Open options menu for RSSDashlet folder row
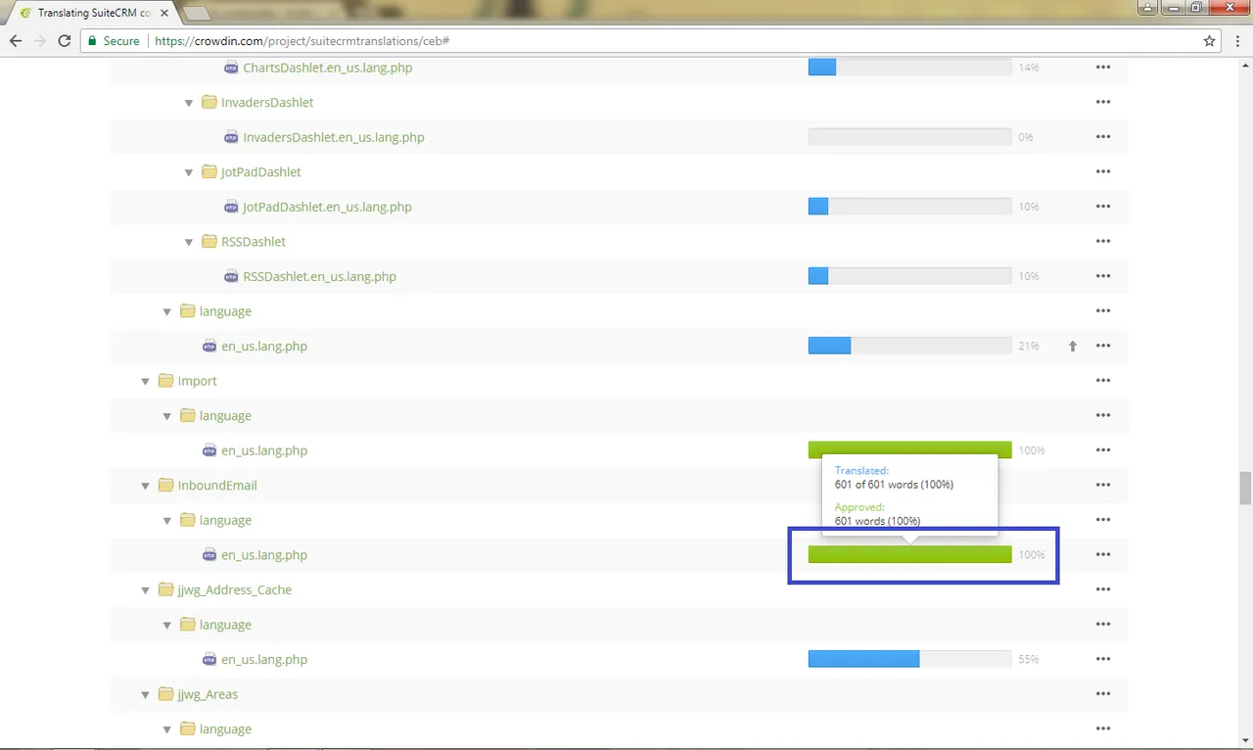Screen dimensions: 1253x750 pyautogui.click(x=1103, y=241)
